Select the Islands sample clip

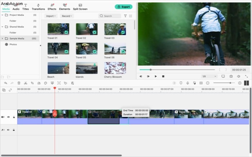87,68
